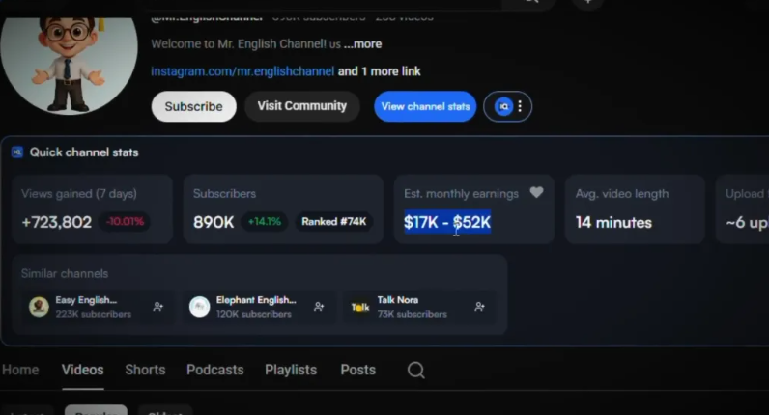Select the Posts tab
The width and height of the screenshot is (769, 415).
[x=357, y=370]
